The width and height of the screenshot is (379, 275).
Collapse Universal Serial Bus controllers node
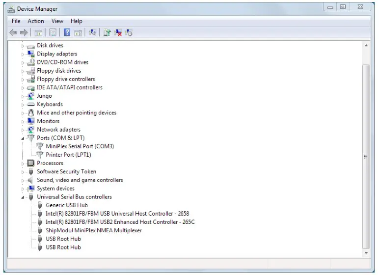(23, 197)
